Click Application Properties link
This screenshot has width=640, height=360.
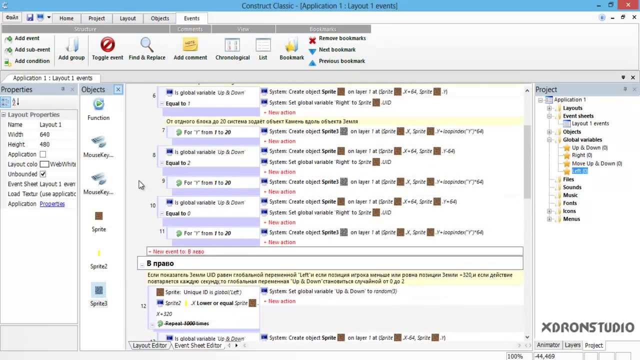coord(52,204)
